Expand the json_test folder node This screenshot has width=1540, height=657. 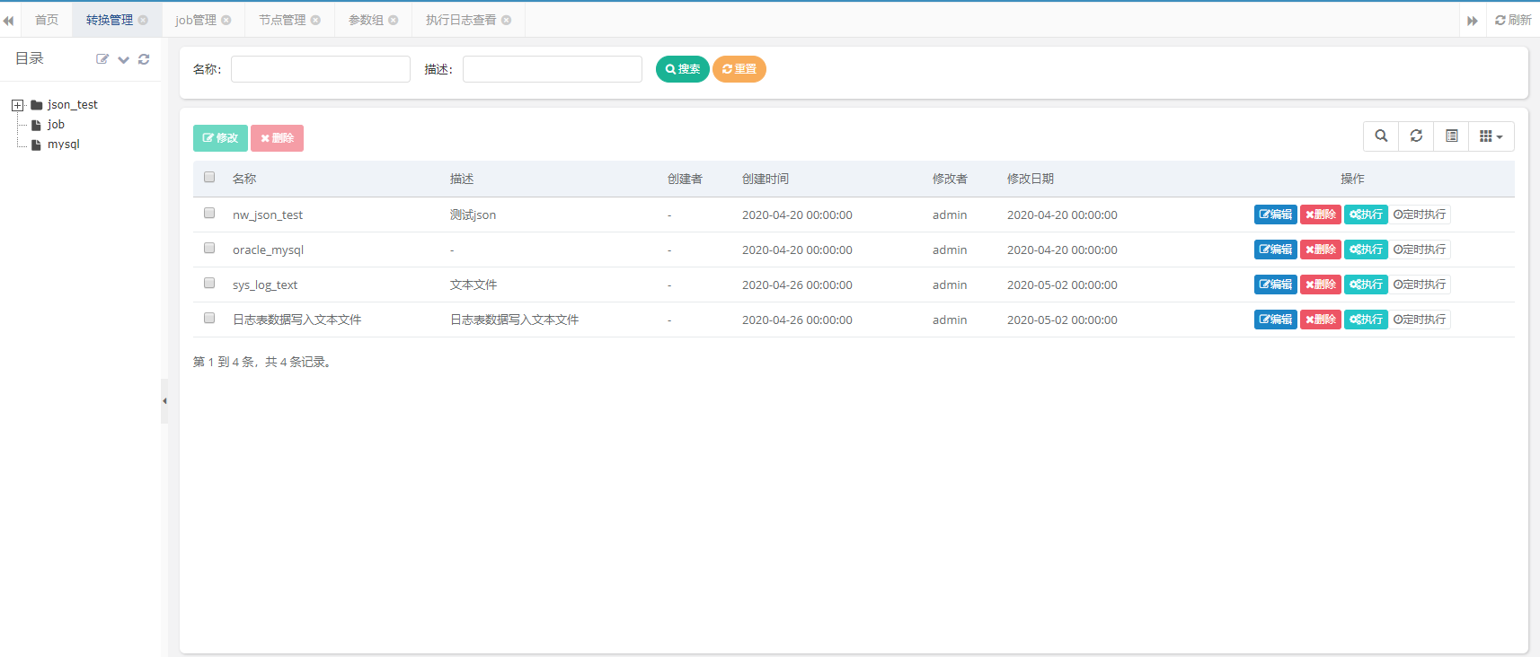point(17,105)
